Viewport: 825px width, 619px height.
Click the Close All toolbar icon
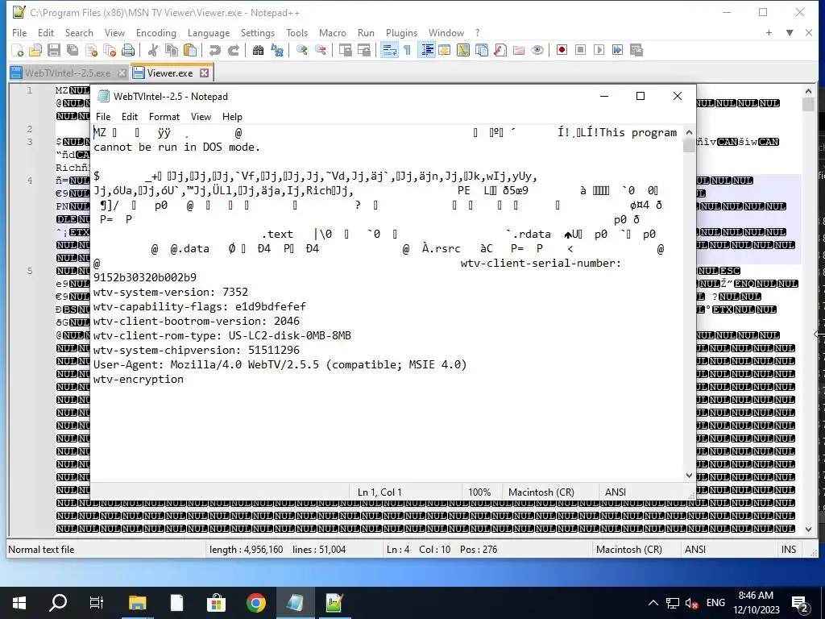click(110, 50)
